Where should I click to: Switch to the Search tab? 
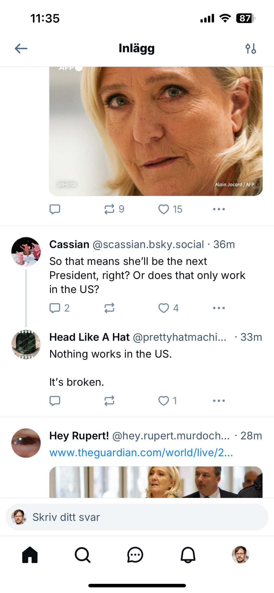coord(82,555)
